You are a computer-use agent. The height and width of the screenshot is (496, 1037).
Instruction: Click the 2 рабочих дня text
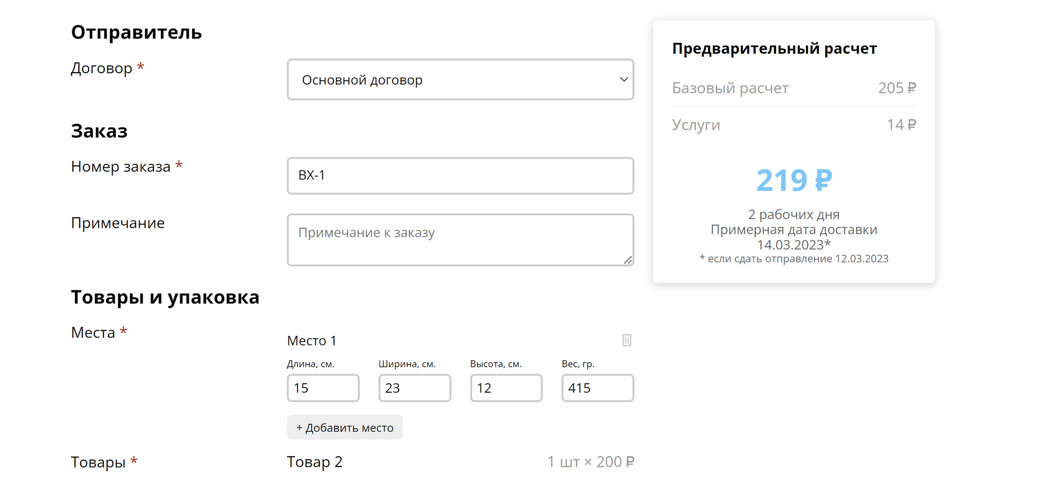tap(794, 215)
